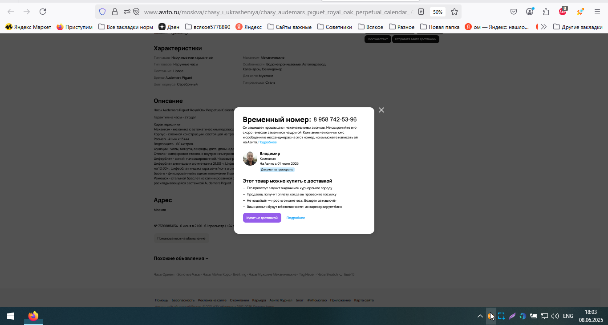Open 'Все закладки норм' bookmarks folder
The height and width of the screenshot is (325, 608).
coord(126,27)
